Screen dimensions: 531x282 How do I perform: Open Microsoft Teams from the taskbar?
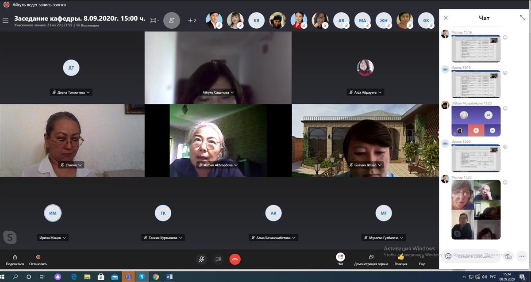click(128, 277)
